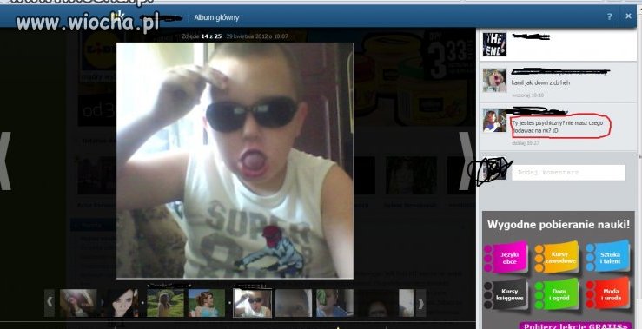Click the Dodaj komentarz input field

568,172
